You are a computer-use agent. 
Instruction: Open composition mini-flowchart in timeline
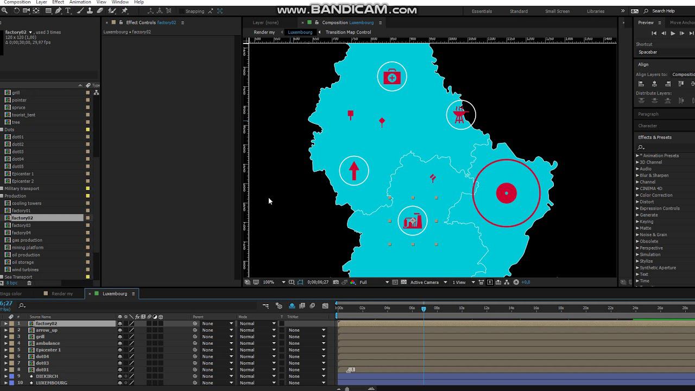click(x=266, y=306)
